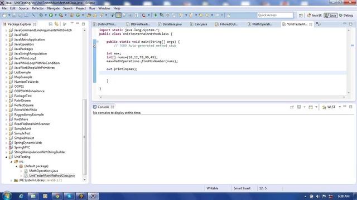Click the out.println(max); code line
This screenshot has width=357, height=200.
click(x=122, y=69)
